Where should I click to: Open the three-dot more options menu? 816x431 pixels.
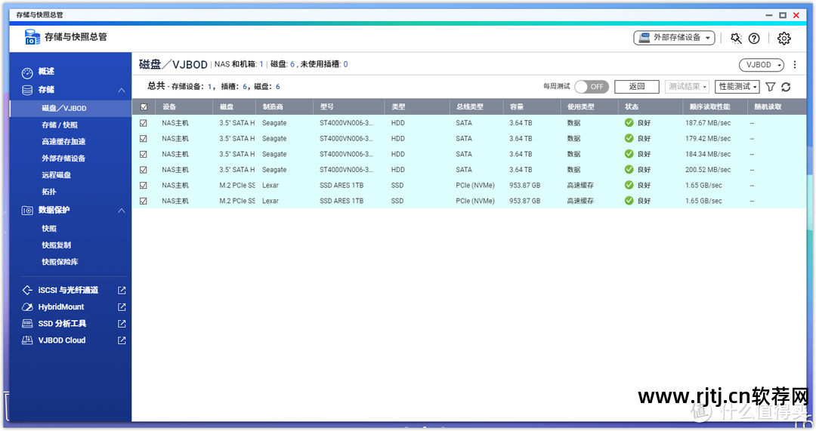(795, 64)
